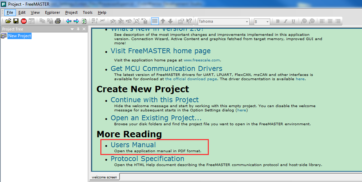Click the grayed layout panel icon beside STOP
This screenshot has width=362, height=182.
[x=32, y=21]
